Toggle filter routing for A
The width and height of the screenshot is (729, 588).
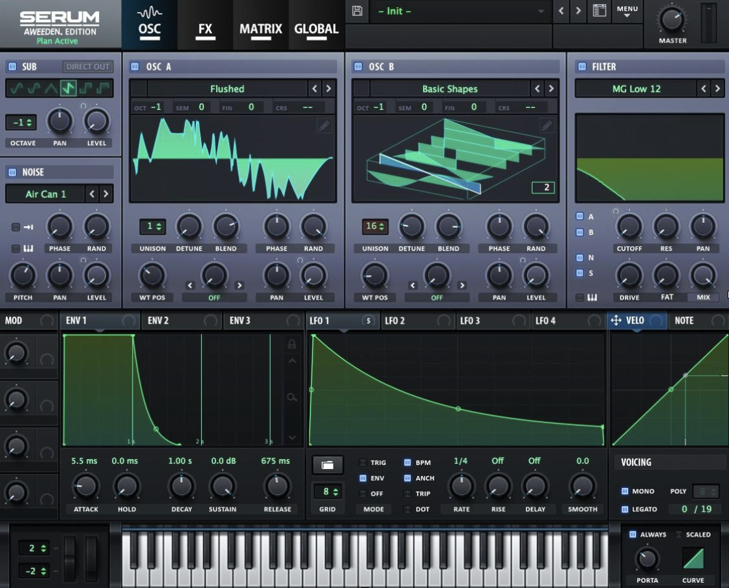click(x=580, y=216)
